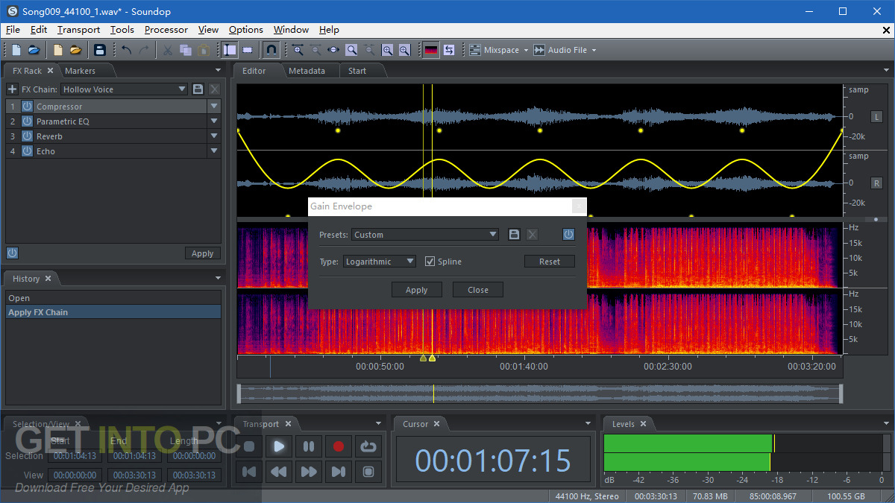Click the Open File toolbar icon
This screenshot has height=503, width=895.
point(34,50)
